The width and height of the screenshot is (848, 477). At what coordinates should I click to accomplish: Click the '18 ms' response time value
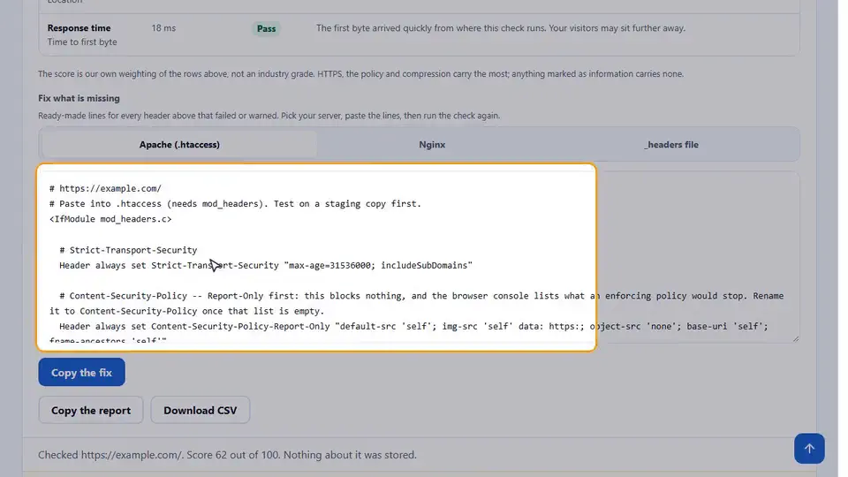(x=163, y=28)
